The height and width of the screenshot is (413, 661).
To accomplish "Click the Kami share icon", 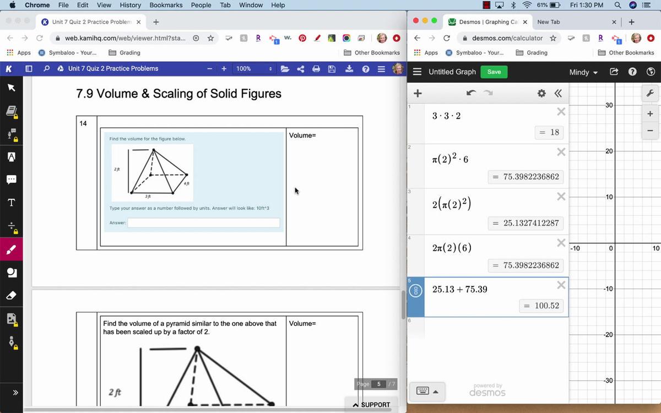I will pyautogui.click(x=301, y=69).
